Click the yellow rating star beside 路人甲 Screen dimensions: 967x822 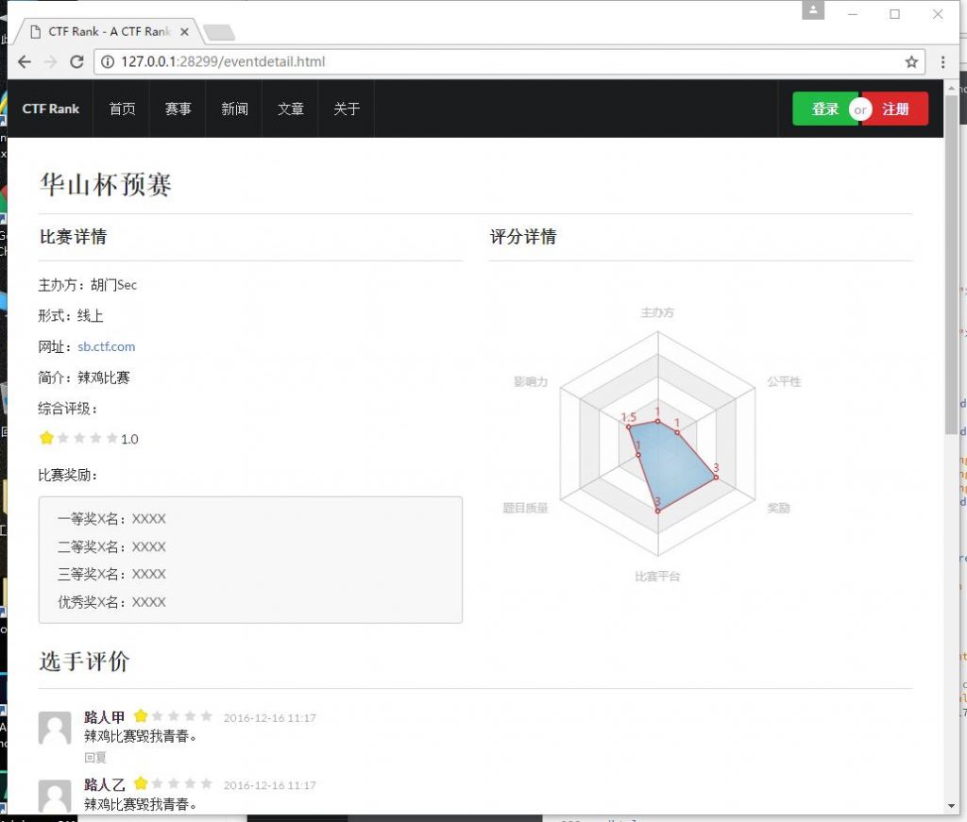(141, 717)
